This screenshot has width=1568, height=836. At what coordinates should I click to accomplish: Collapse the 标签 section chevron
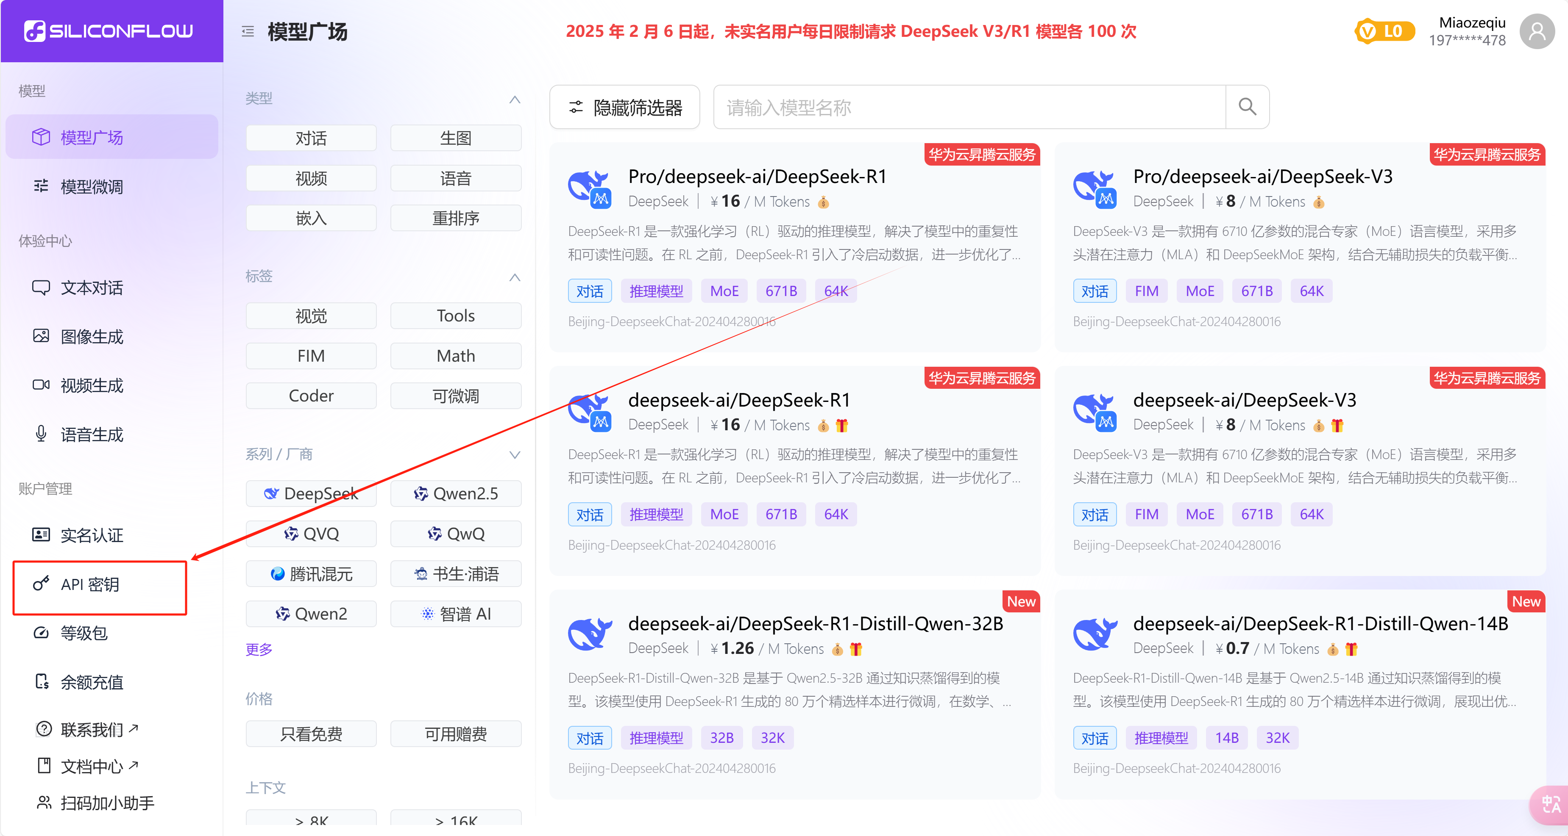514,278
